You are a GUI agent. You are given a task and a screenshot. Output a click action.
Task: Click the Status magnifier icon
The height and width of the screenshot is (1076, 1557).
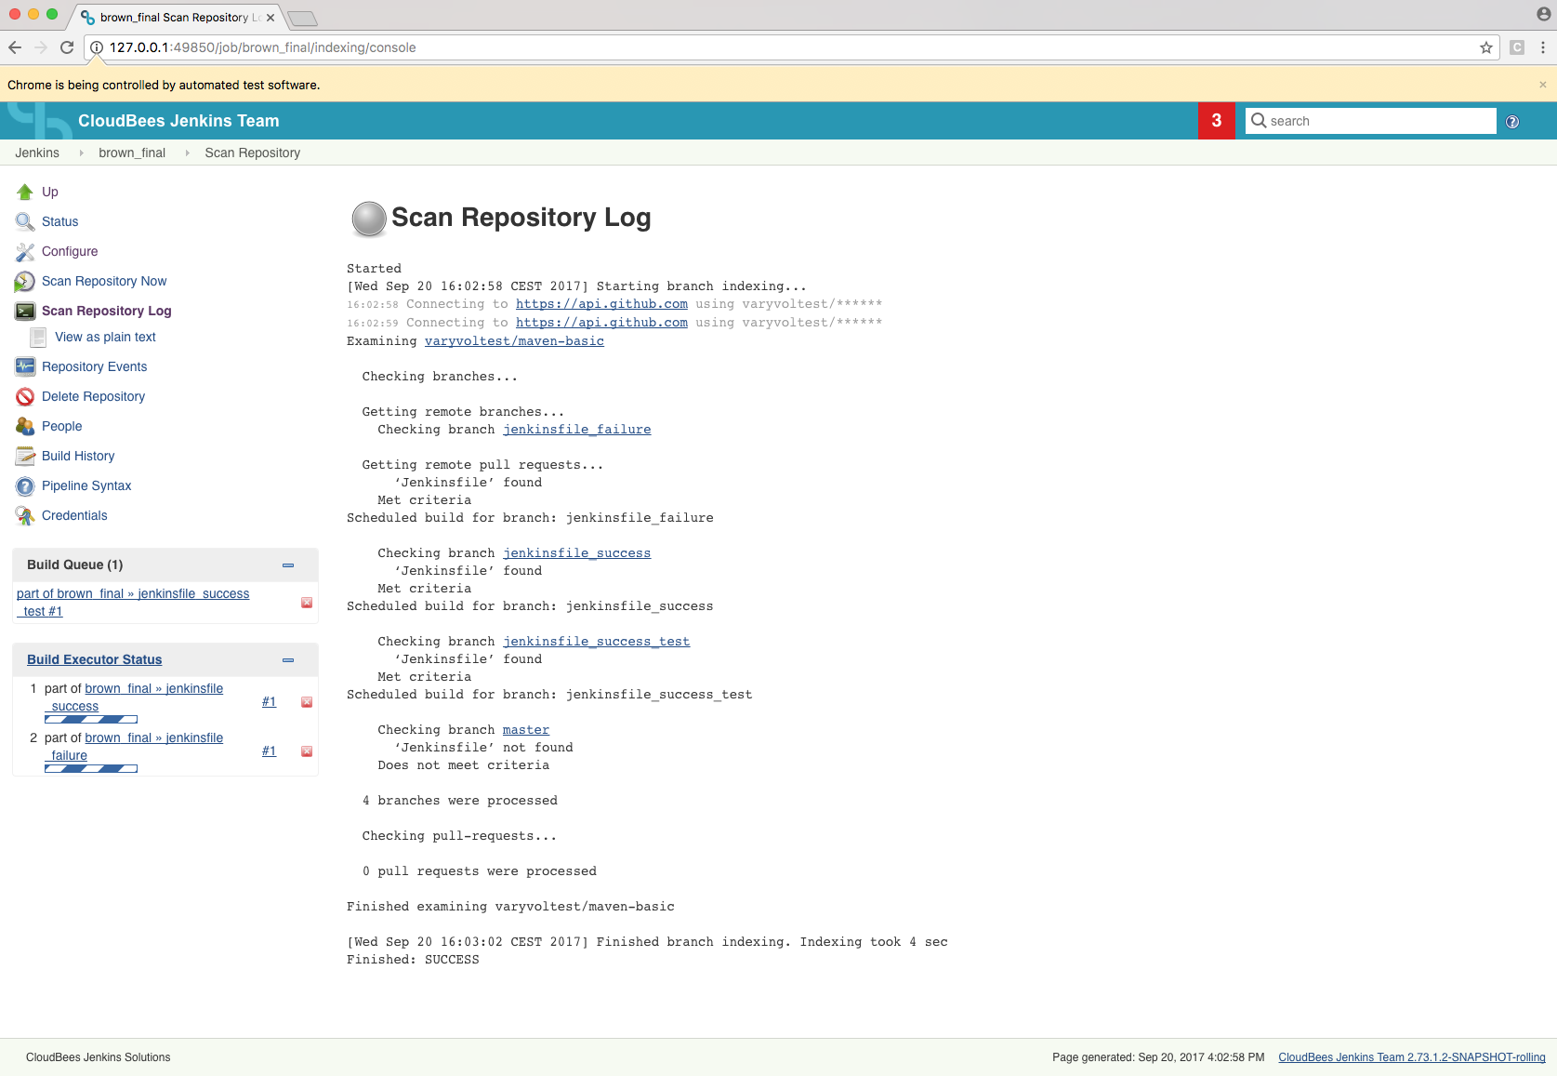click(25, 221)
